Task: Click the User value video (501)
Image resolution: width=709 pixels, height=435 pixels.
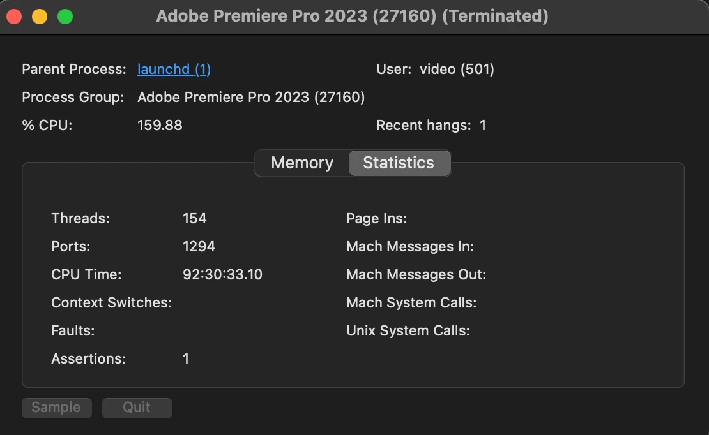Action: click(x=457, y=70)
